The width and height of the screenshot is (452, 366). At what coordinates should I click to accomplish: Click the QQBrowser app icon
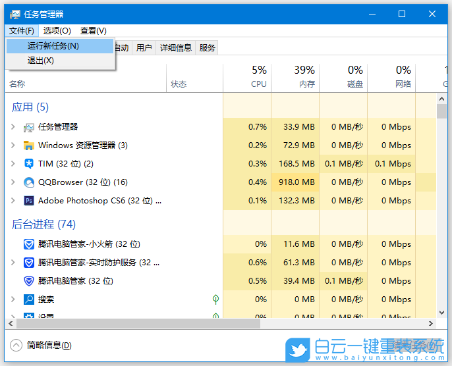(x=28, y=182)
